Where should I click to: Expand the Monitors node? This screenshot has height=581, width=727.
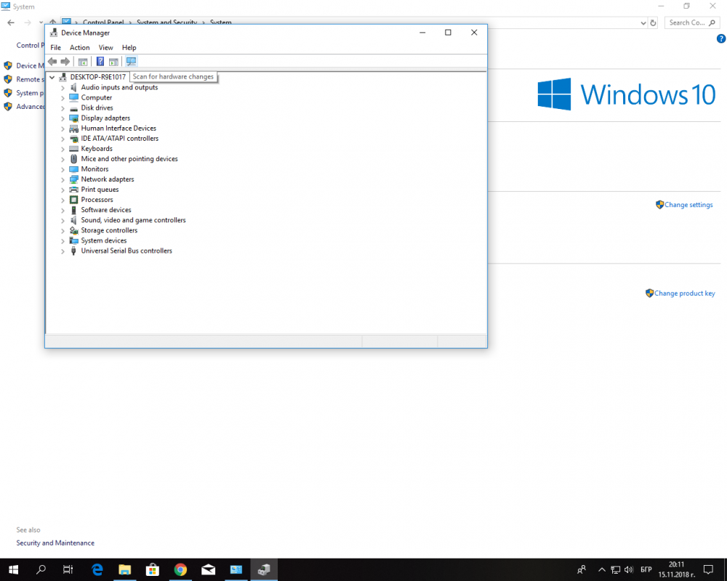(x=63, y=169)
